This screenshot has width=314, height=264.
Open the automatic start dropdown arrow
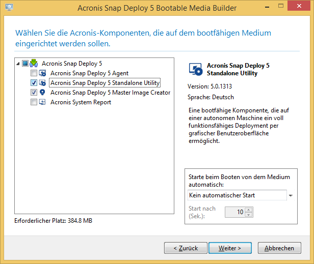point(291,195)
